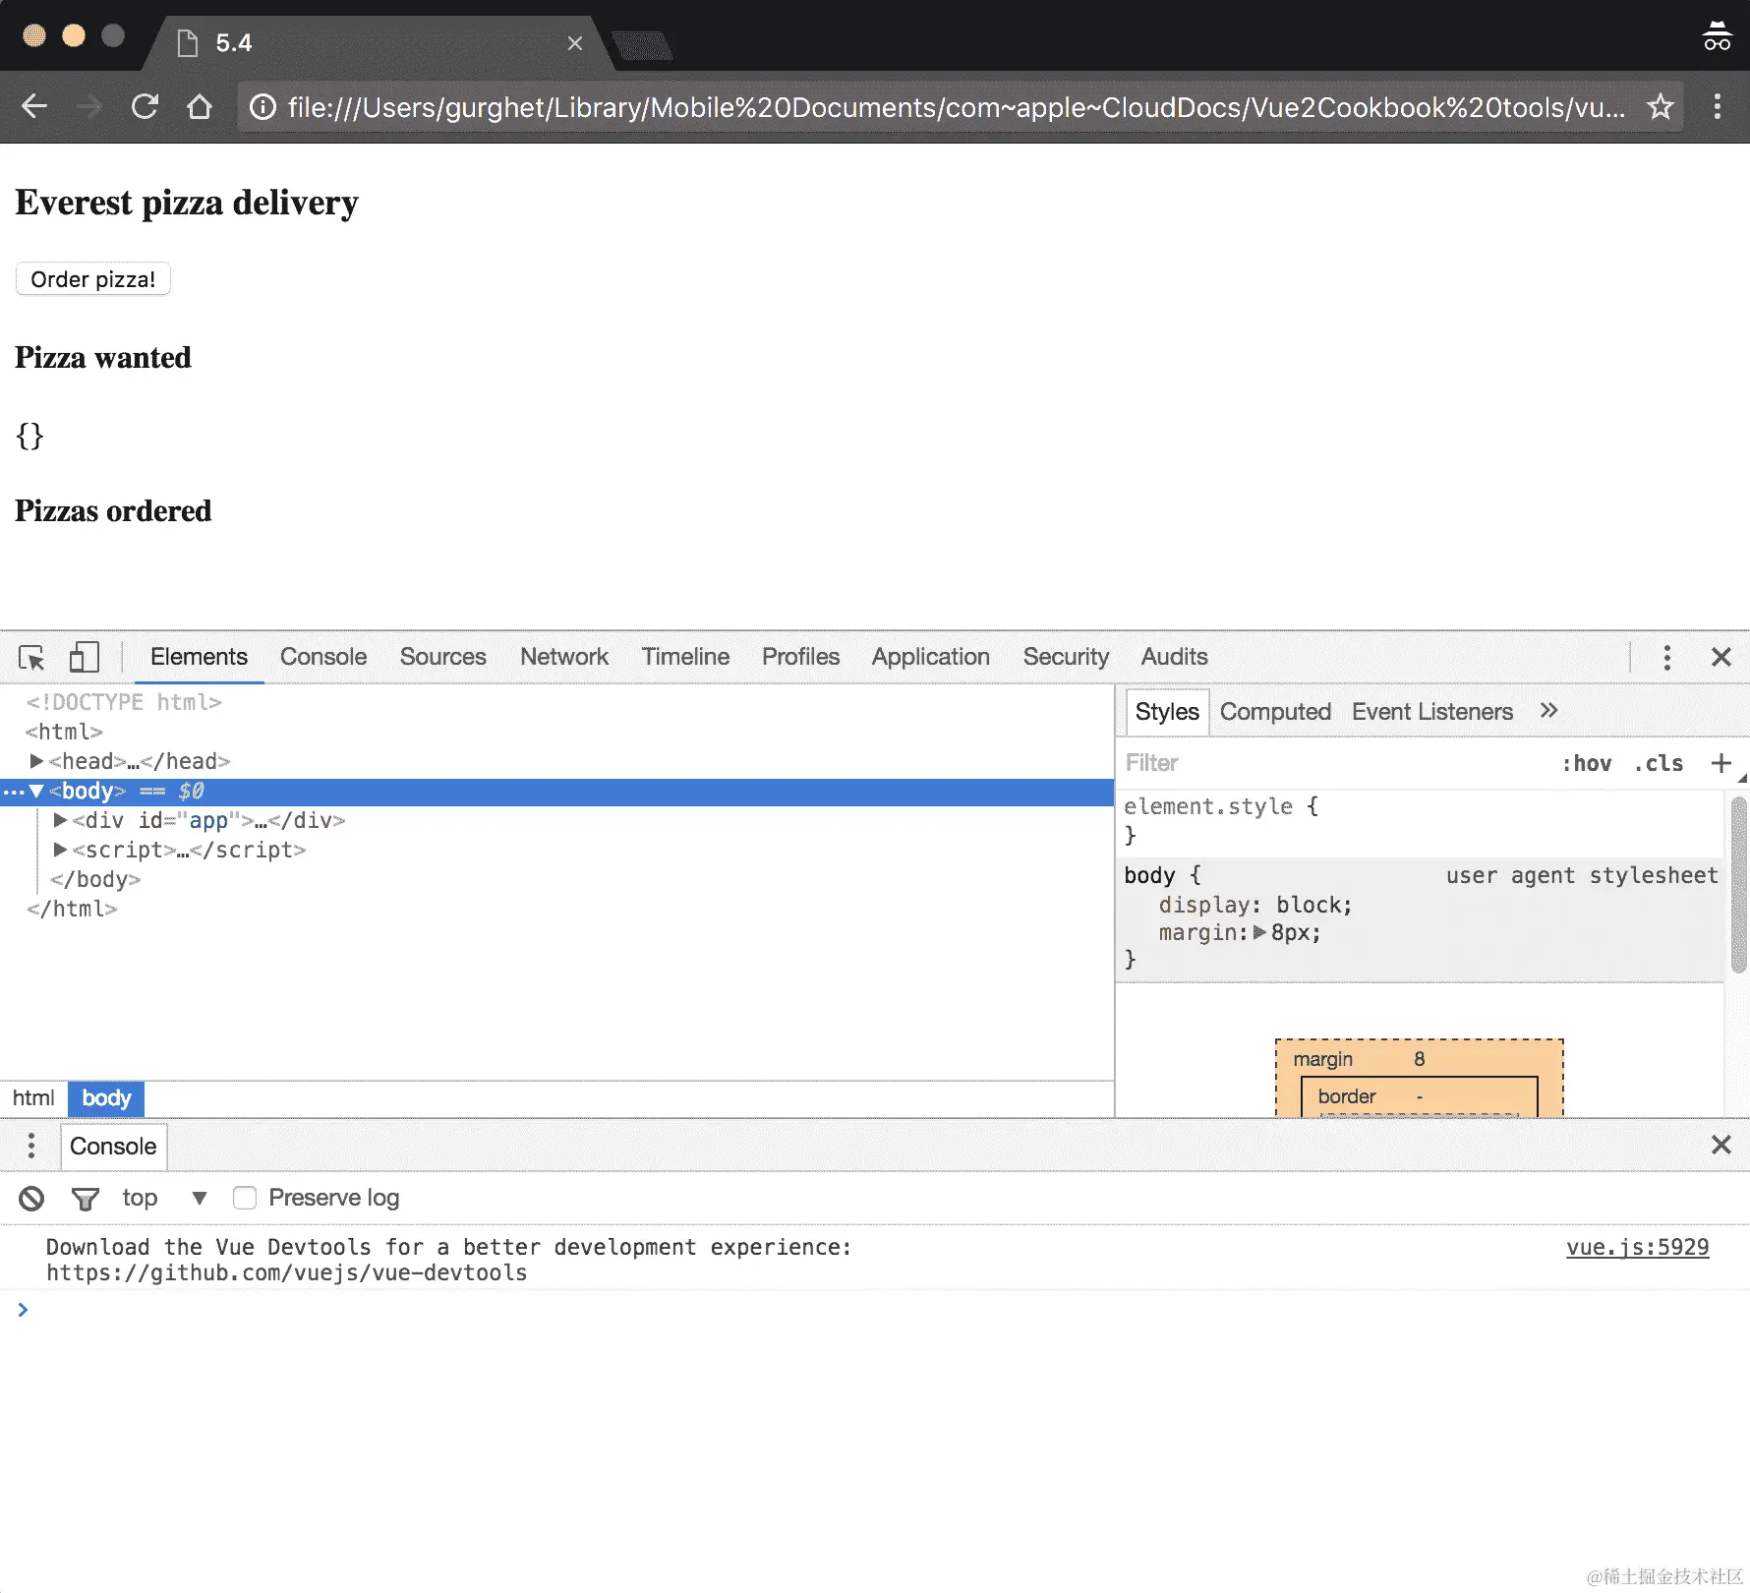Reload the page
The height and width of the screenshot is (1593, 1750).
point(145,106)
